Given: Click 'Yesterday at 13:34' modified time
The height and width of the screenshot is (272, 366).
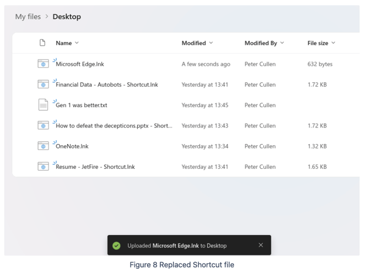Looking at the screenshot, I should pyautogui.click(x=205, y=146).
